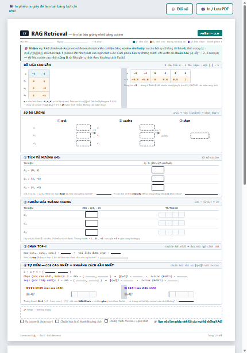Check the Chứng minh cos cao checkbox
Image resolution: width=247 pixels, height=353 pixels.
pyautogui.click(x=106, y=321)
